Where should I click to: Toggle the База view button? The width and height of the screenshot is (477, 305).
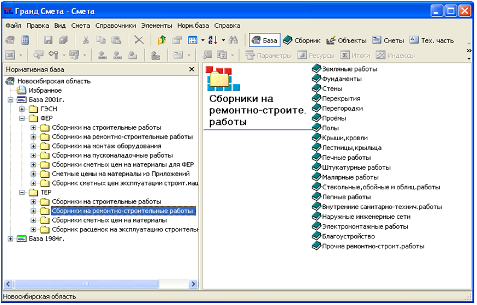tap(264, 40)
